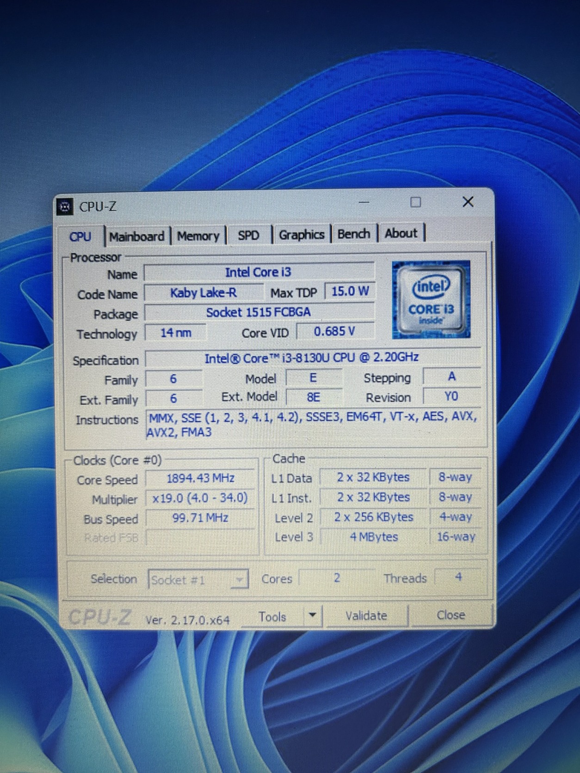Click the Family value 6
This screenshot has height=773, width=580.
[x=173, y=379]
